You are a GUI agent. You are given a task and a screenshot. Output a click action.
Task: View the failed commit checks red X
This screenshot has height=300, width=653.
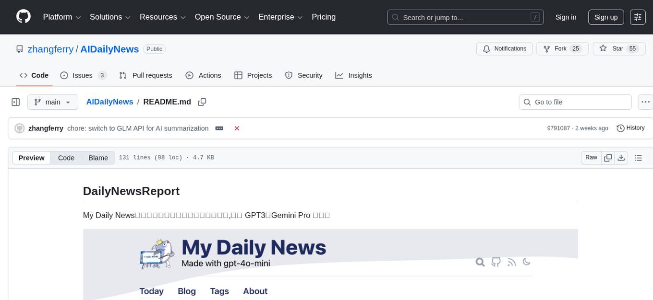pyautogui.click(x=237, y=128)
